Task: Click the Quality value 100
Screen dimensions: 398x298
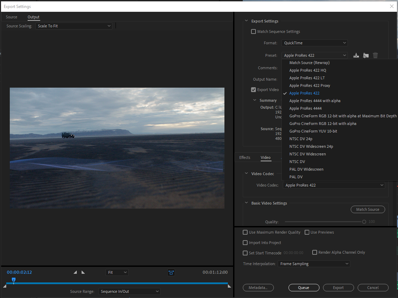Action: [x=372, y=222]
